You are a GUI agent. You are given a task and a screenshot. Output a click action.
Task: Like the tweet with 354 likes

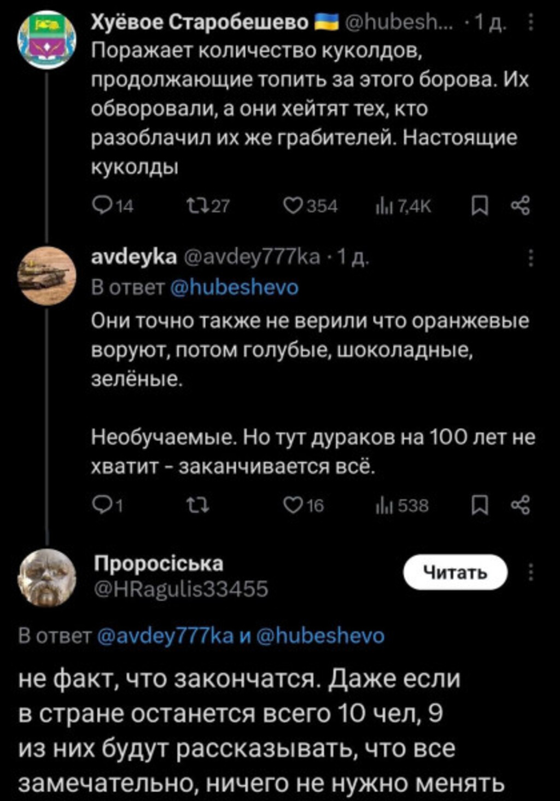[x=293, y=206]
